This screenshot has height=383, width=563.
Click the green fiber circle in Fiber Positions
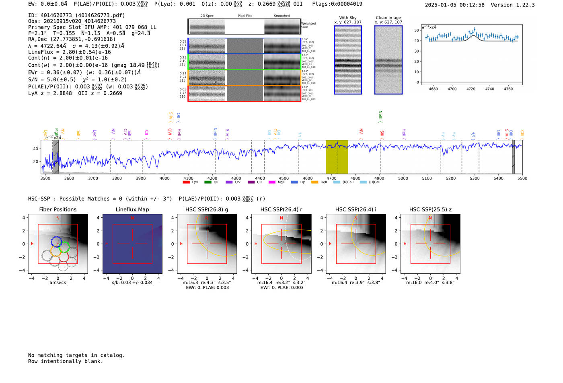click(64, 247)
